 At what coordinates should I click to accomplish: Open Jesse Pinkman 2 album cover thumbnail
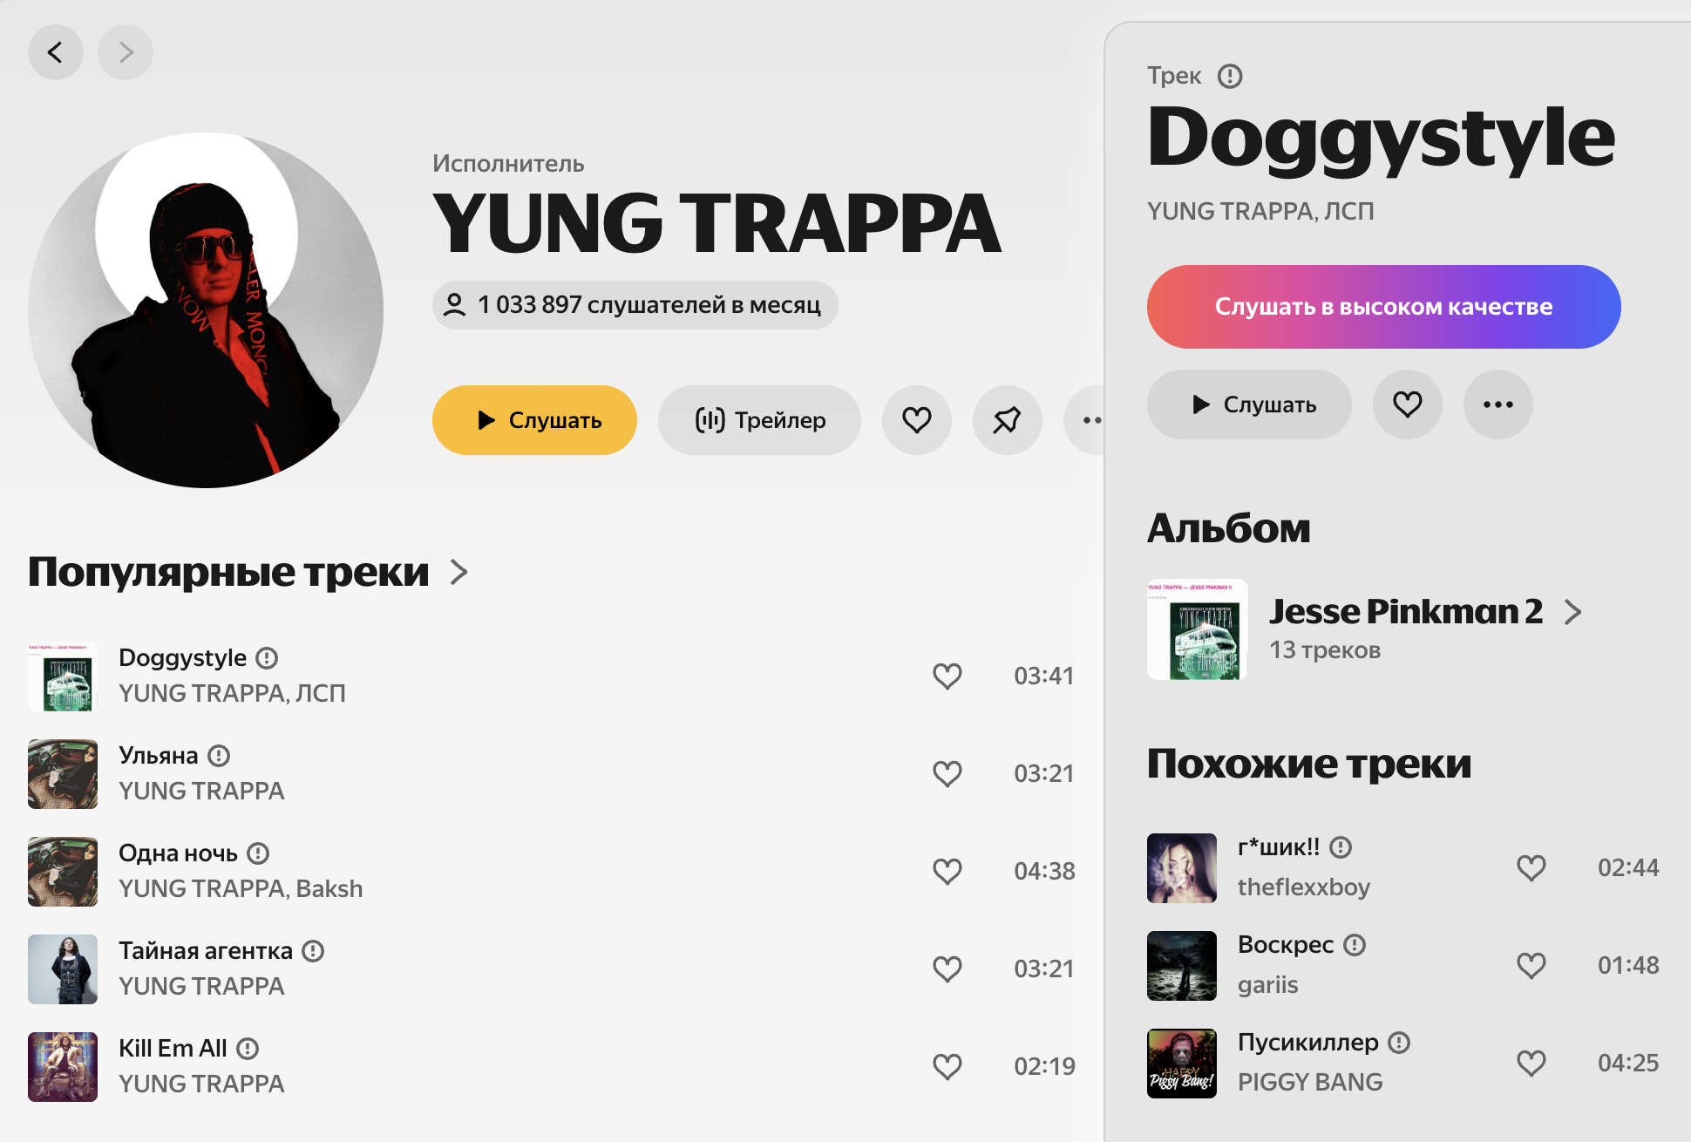coord(1197,629)
